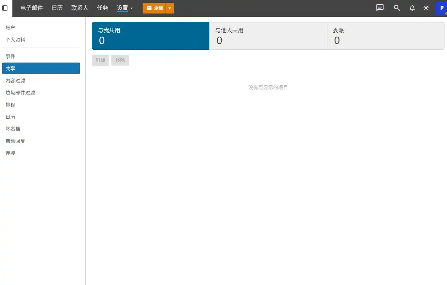Open 签名档 settings in the sidebar
This screenshot has width=447, height=285.
13,129
